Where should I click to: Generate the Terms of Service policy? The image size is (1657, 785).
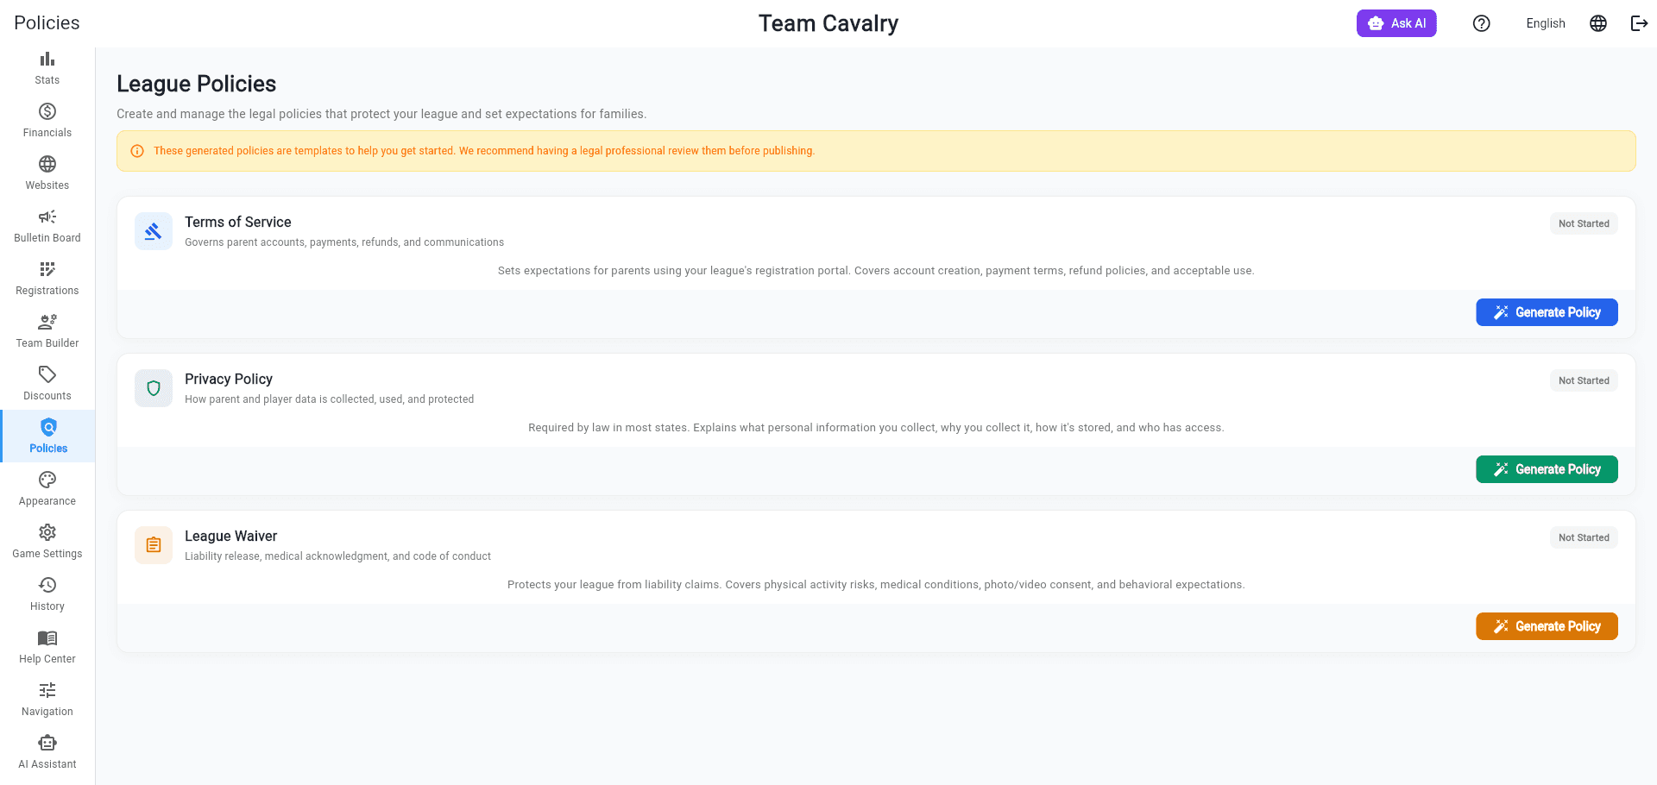tap(1547, 312)
